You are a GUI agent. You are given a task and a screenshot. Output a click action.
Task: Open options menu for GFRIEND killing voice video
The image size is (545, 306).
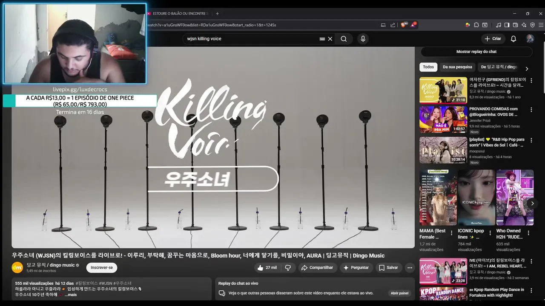(x=531, y=80)
